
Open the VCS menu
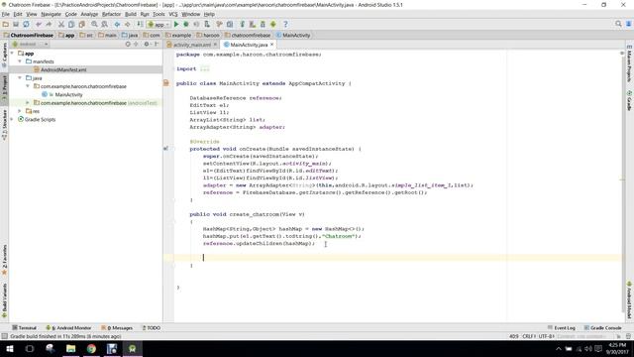click(173, 14)
